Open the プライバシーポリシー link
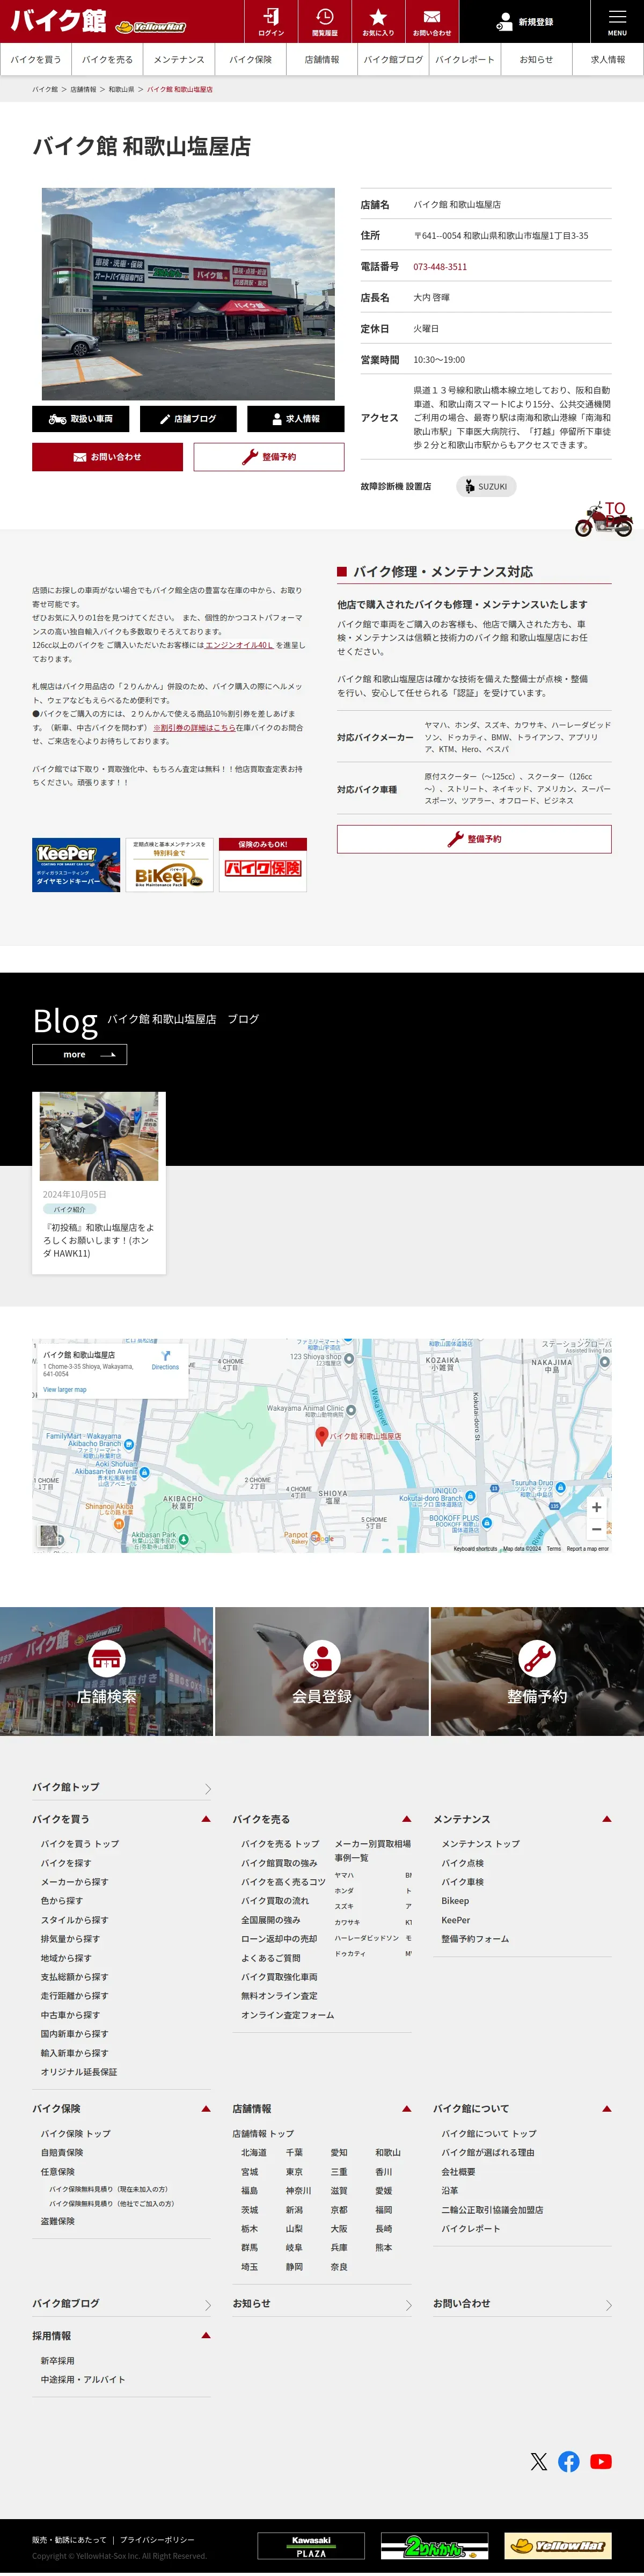The width and height of the screenshot is (644, 2576). coord(157,2539)
